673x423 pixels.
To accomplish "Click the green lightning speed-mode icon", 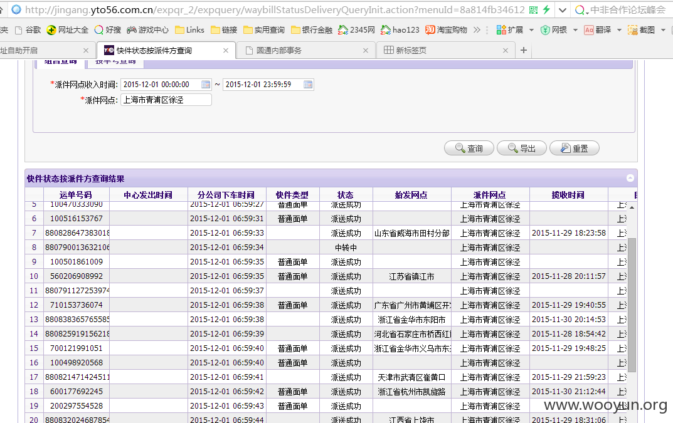I will (x=546, y=9).
